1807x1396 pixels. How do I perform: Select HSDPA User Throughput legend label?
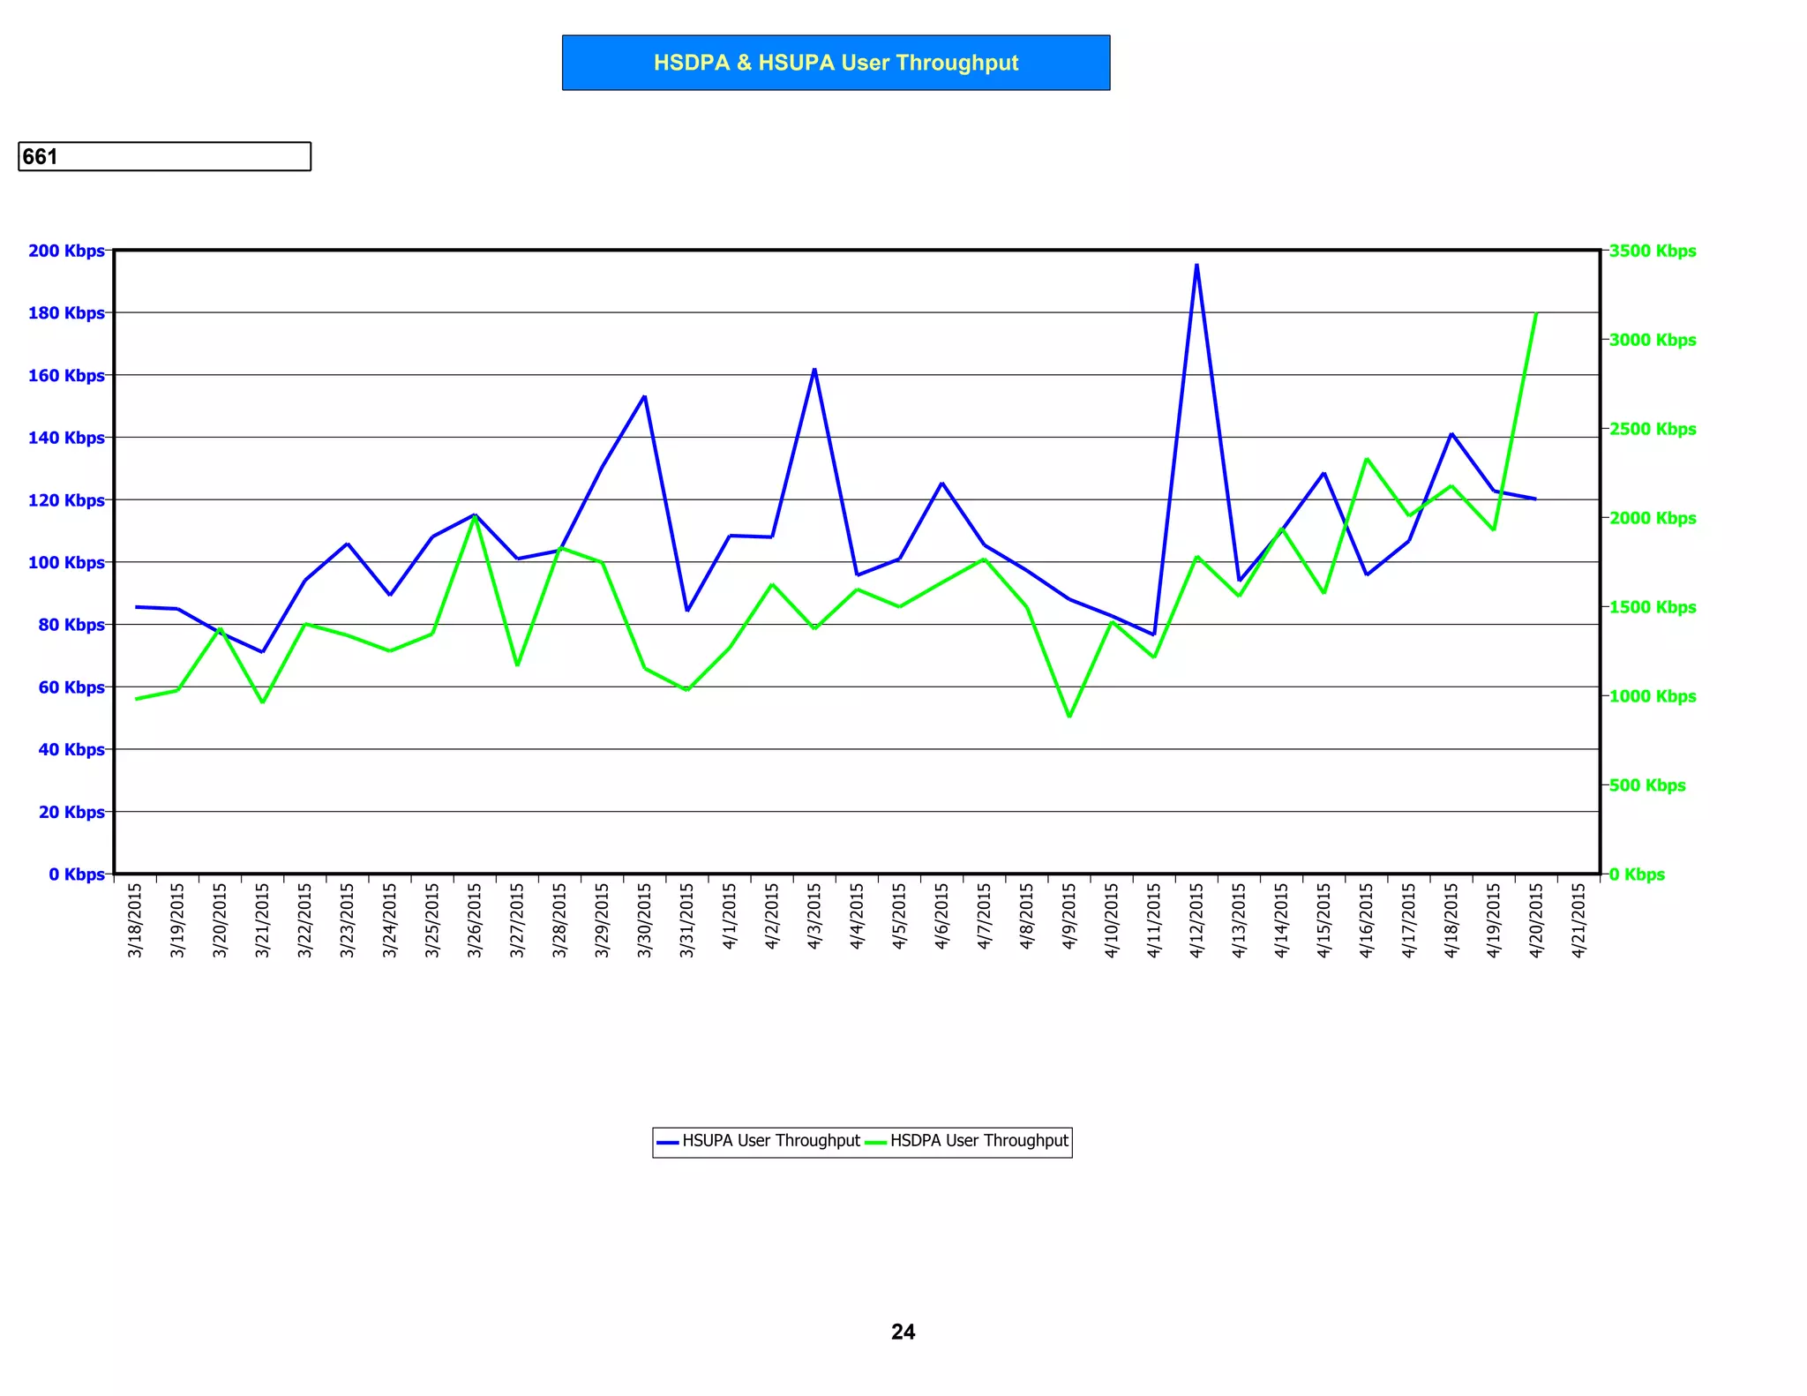click(x=978, y=1141)
